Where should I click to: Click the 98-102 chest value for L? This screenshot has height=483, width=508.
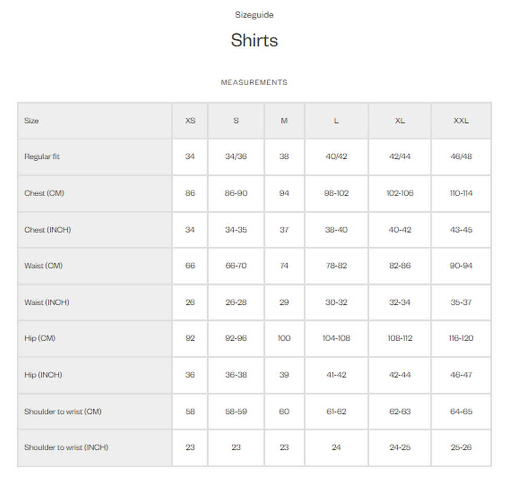336,193
